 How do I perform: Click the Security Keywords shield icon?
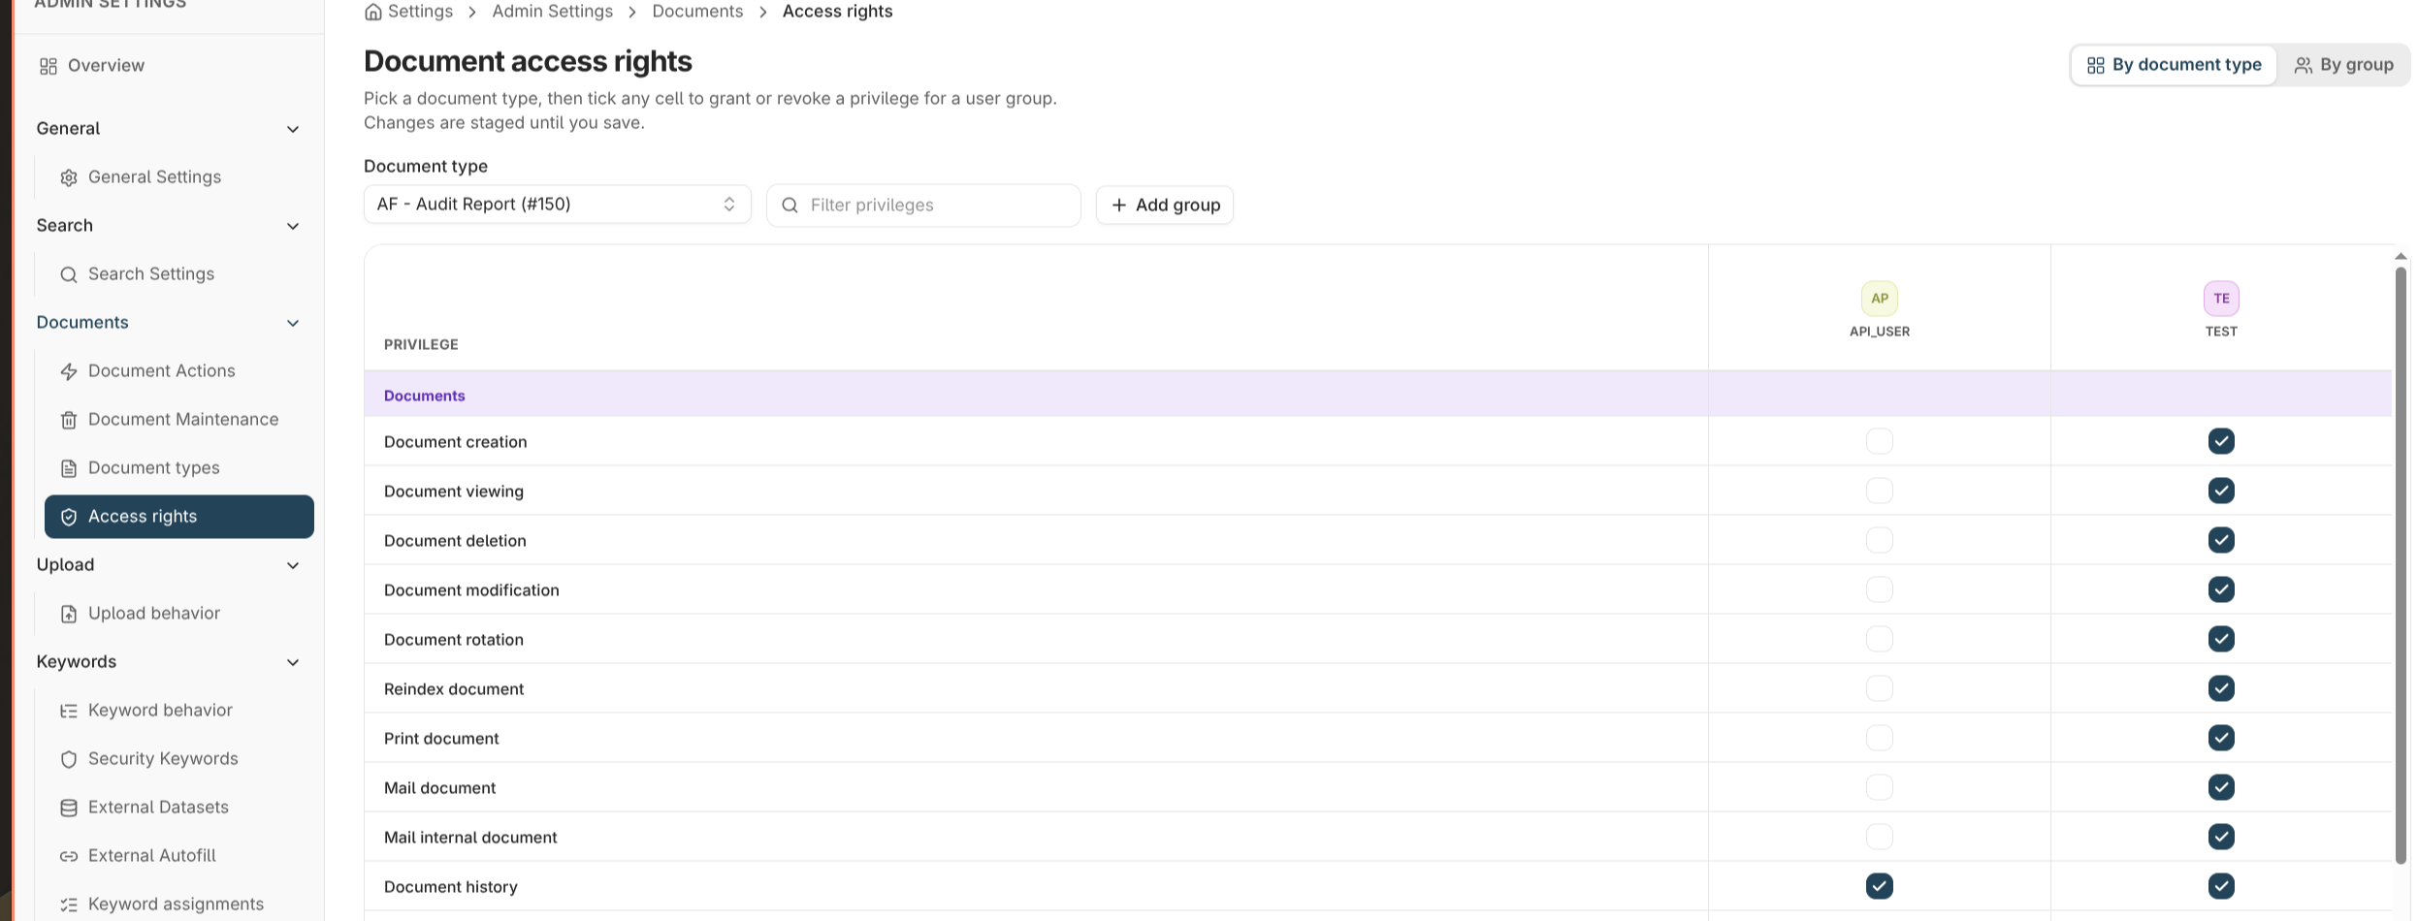(69, 759)
